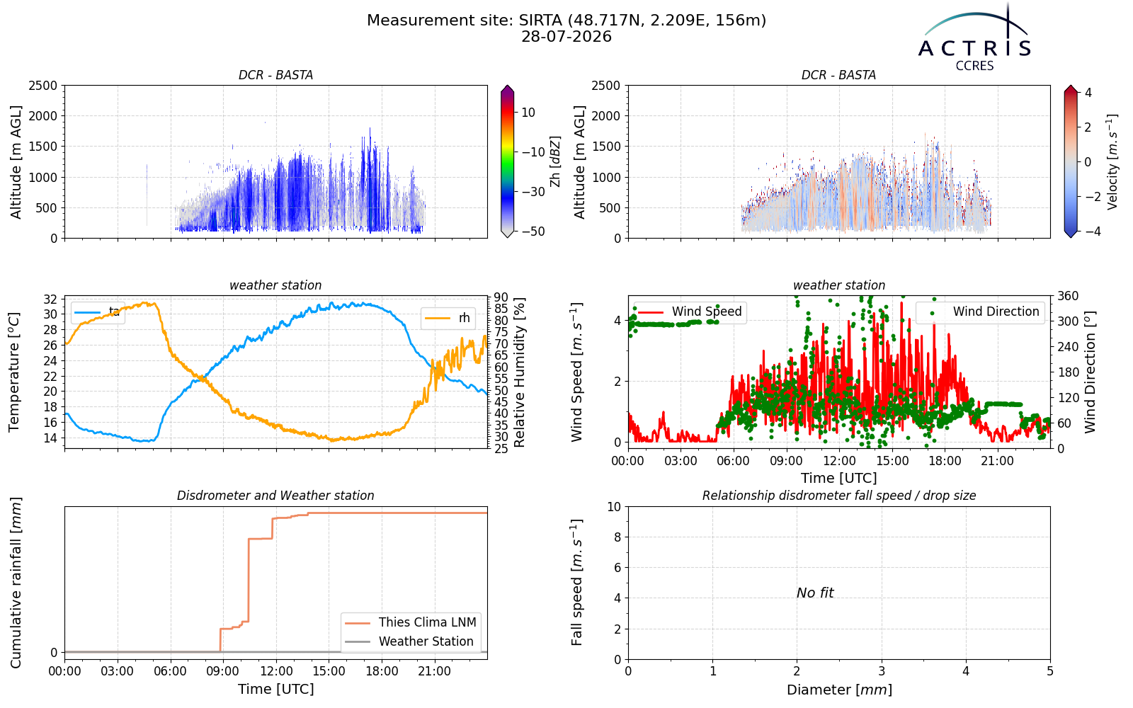Image resolution: width=1133 pixels, height=708 pixels.
Task: Click 'weather station' title above temperature plot
Action: tap(275, 285)
